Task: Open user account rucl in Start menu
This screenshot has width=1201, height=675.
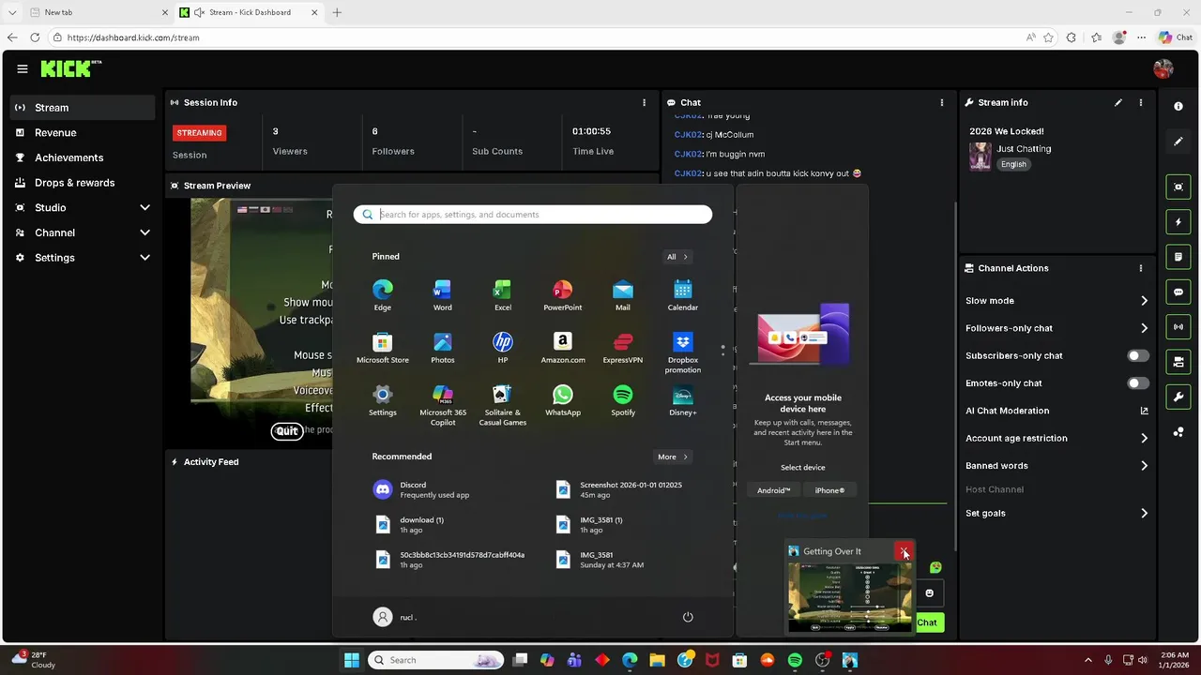Action: [395, 617]
